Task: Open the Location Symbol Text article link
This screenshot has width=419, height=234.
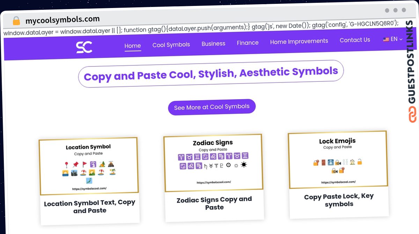Action: (90, 207)
